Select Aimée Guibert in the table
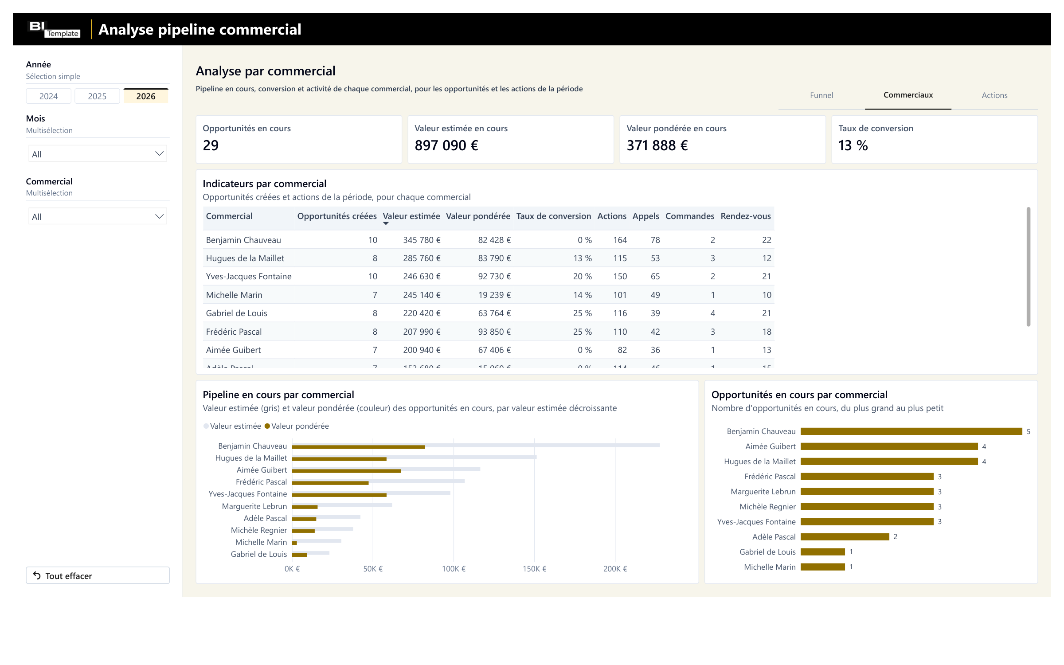The image size is (1064, 665). pos(234,350)
